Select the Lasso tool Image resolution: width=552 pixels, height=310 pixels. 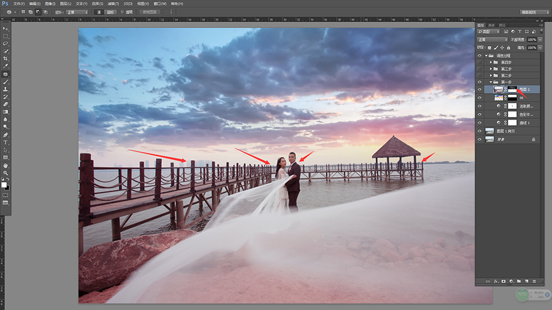(x=6, y=43)
